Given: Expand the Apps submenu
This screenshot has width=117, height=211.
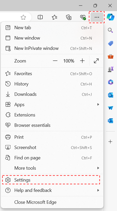Looking at the screenshot, I should tap(52, 105).
